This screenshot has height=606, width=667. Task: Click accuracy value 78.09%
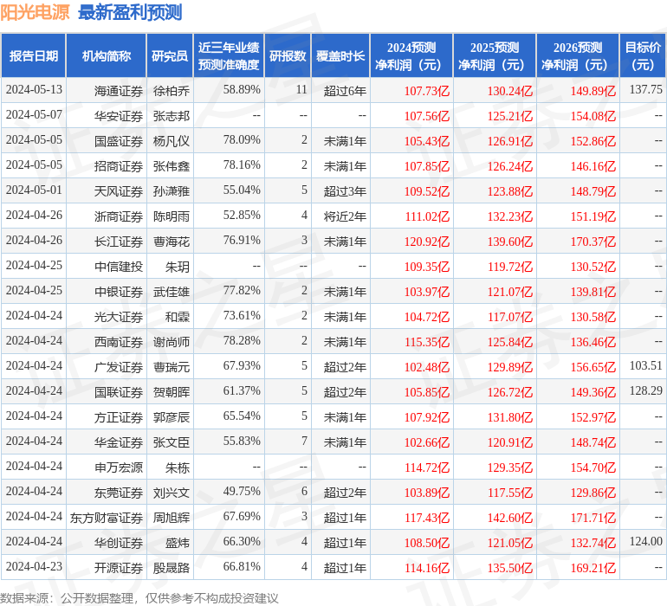coord(242,139)
